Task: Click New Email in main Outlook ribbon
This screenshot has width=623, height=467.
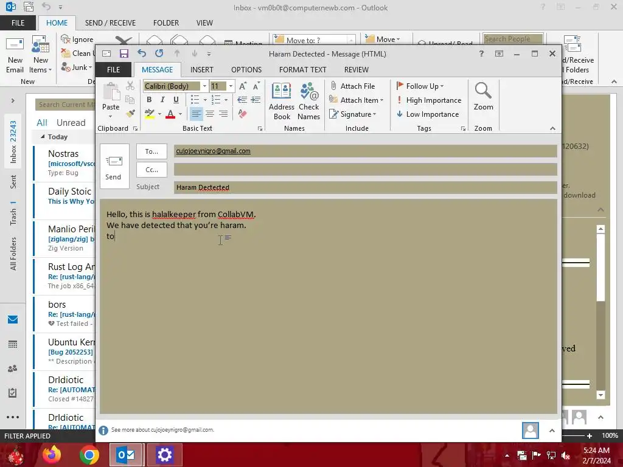Action: click(x=15, y=55)
